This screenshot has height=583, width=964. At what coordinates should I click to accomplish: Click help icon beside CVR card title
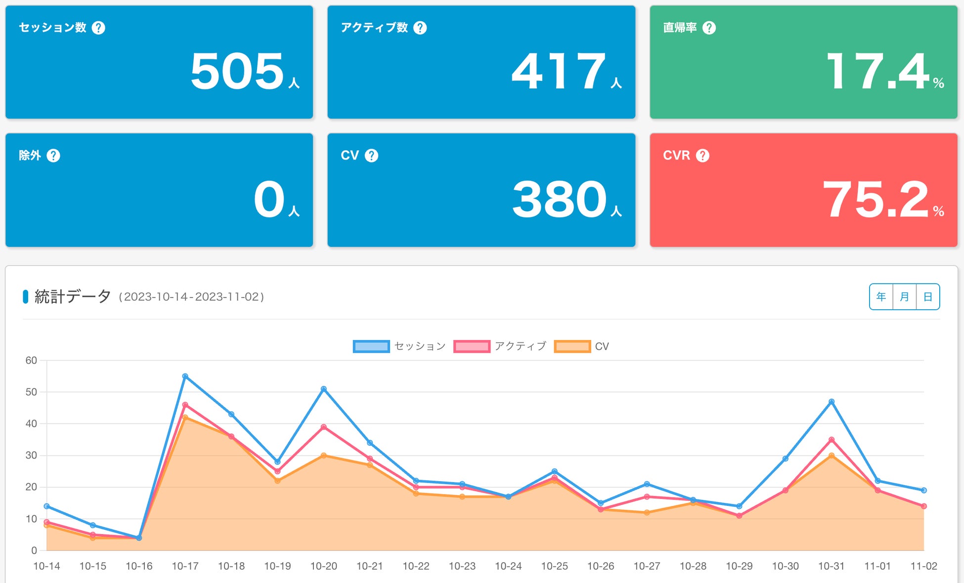click(x=702, y=156)
